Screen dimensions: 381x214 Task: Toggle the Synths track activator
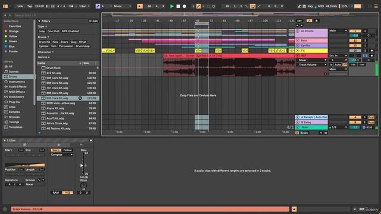[355, 46]
